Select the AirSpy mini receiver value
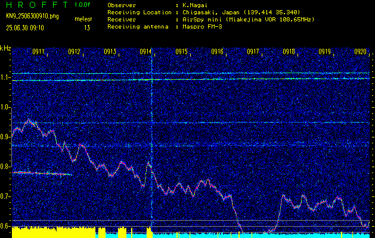Screen dimensions: 375x238 tap(249, 19)
